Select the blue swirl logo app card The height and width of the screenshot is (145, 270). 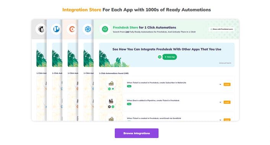click(88, 29)
